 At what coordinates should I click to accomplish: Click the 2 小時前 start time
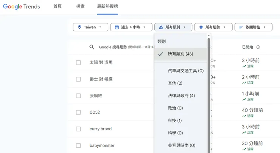[x=251, y=77]
